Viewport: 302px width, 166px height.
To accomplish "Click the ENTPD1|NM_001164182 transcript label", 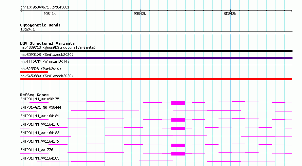I will coord(40,133).
